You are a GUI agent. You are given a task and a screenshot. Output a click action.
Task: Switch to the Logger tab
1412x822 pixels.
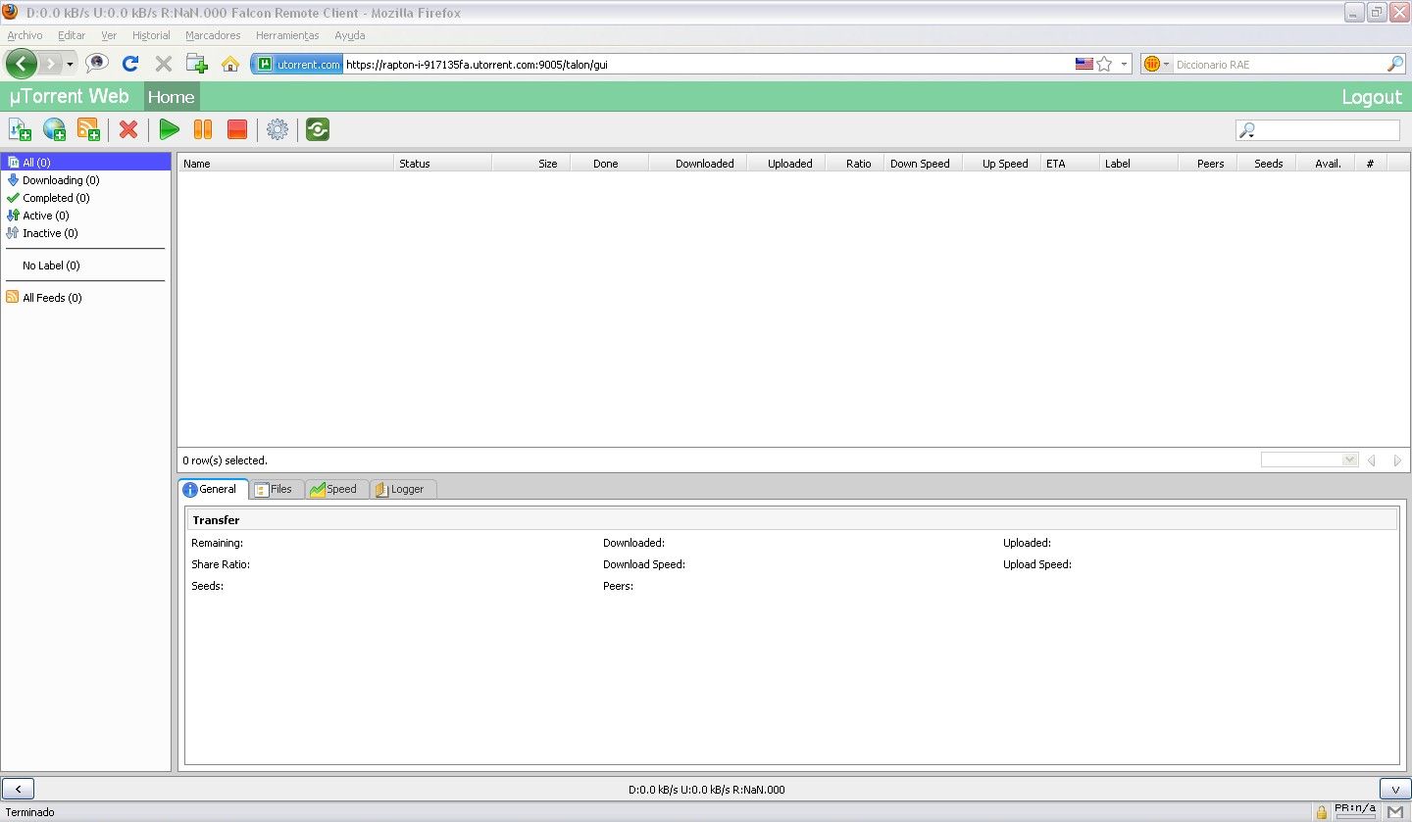pos(403,489)
